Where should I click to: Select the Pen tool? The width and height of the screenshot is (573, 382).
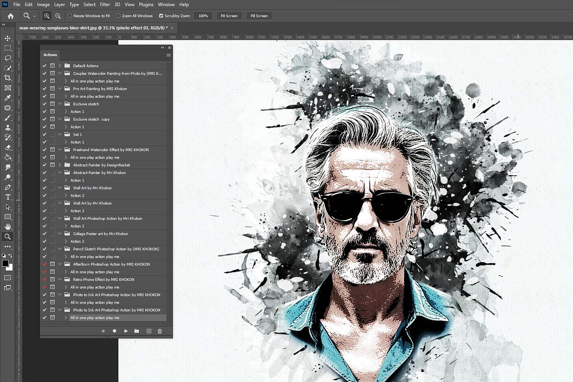tap(8, 187)
